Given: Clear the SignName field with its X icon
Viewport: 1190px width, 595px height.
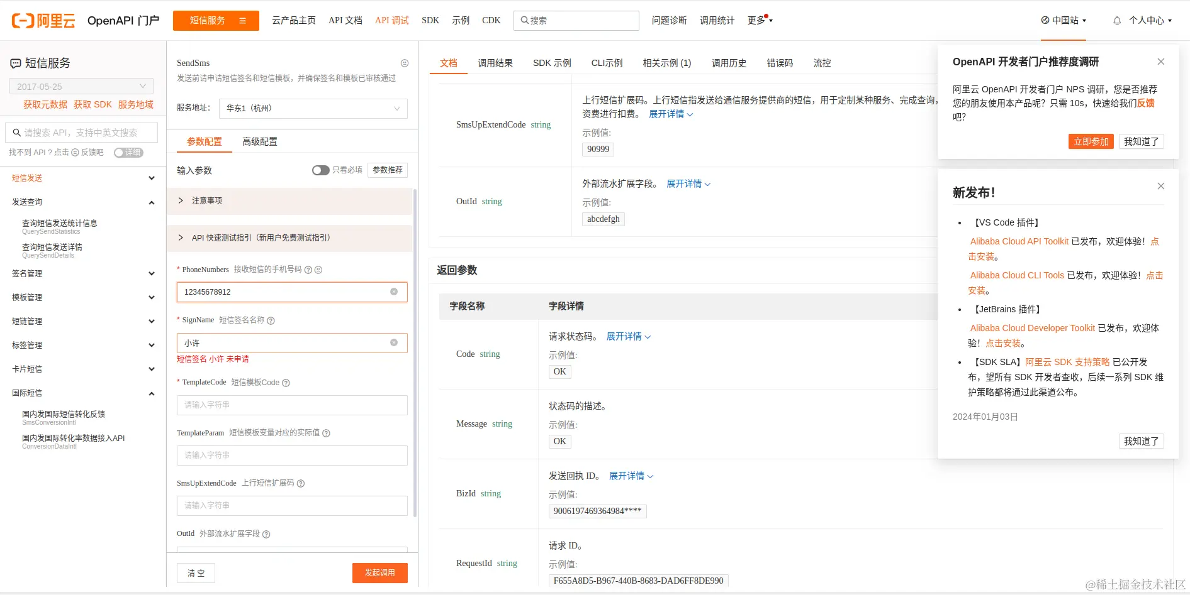Looking at the screenshot, I should click(x=394, y=342).
